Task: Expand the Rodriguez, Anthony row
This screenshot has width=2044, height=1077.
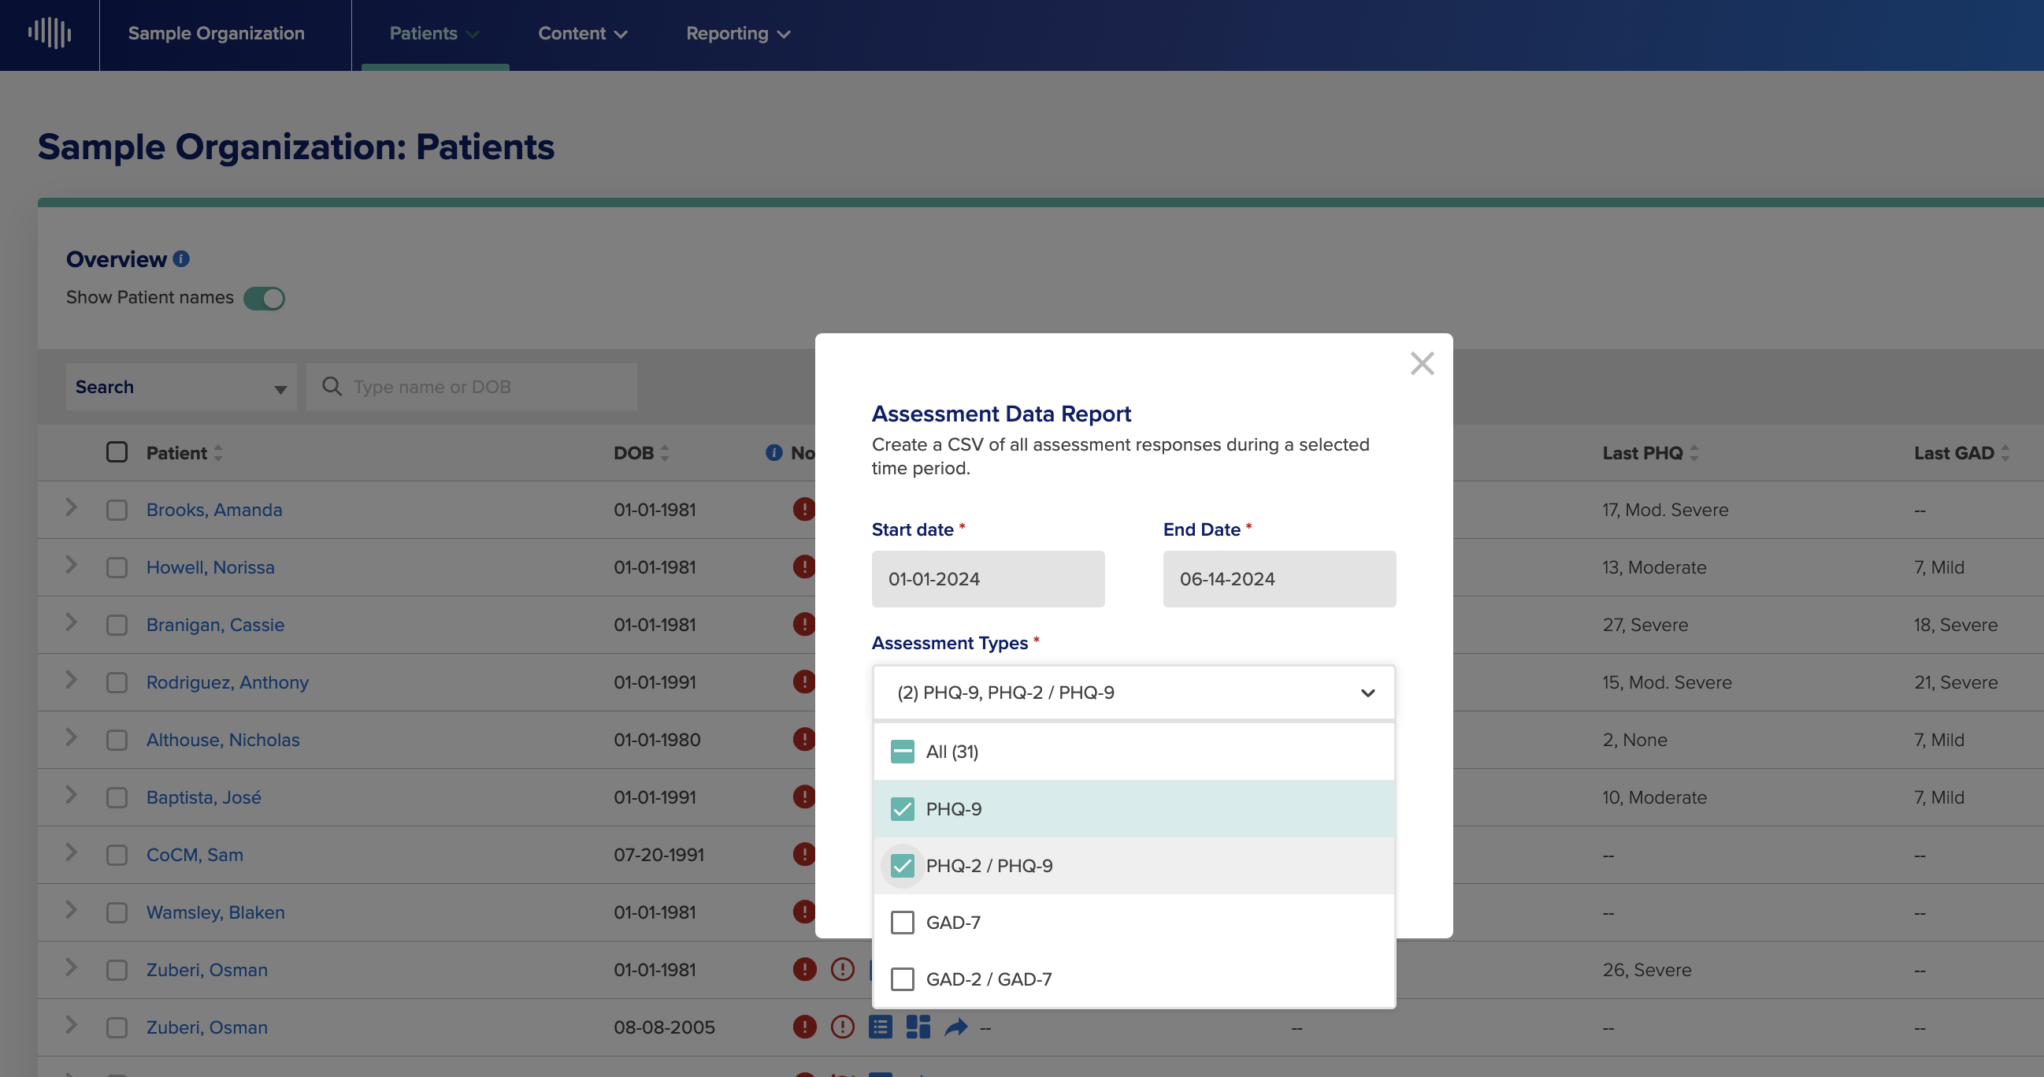Action: (72, 679)
